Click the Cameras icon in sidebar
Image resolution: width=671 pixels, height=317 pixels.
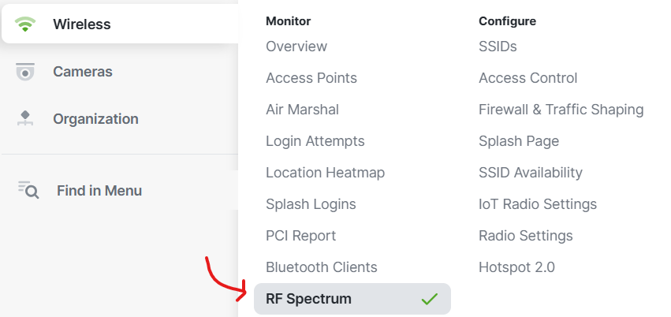point(25,72)
